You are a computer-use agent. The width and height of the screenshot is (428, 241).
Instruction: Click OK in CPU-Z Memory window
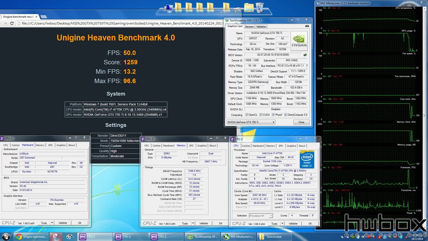(x=221, y=223)
